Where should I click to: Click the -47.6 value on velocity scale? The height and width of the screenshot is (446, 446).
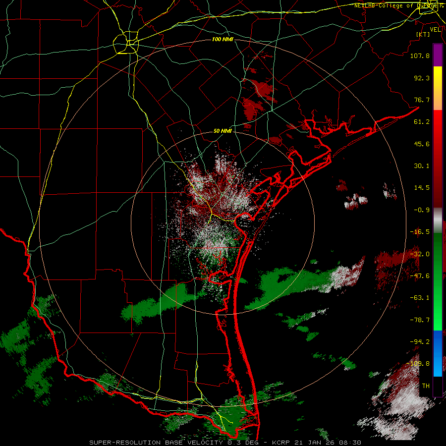[x=420, y=276]
